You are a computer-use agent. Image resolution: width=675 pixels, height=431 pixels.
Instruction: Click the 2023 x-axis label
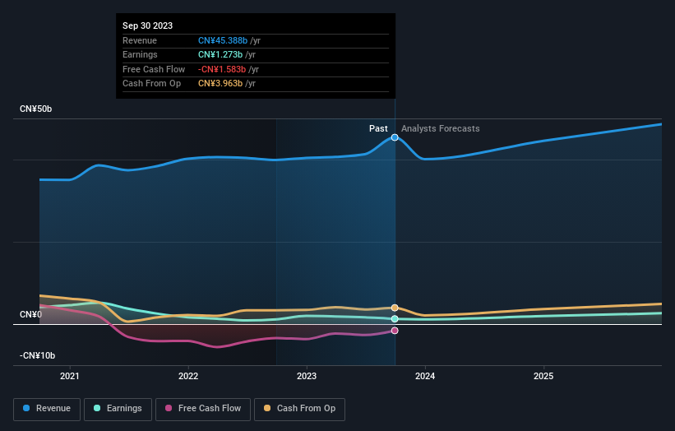click(x=307, y=376)
